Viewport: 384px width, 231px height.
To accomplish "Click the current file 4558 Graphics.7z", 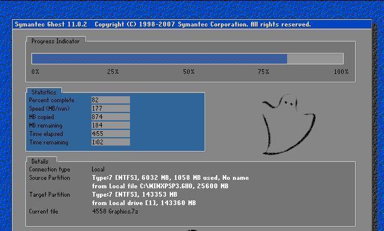I will click(x=115, y=211).
